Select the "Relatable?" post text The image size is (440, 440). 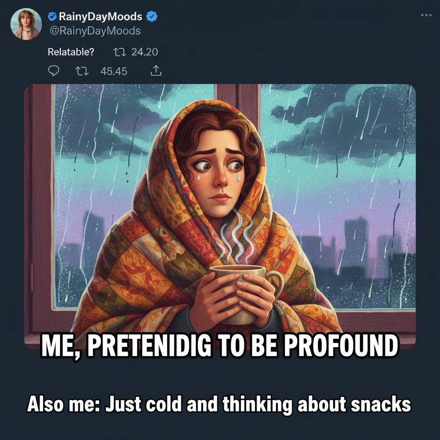point(70,52)
